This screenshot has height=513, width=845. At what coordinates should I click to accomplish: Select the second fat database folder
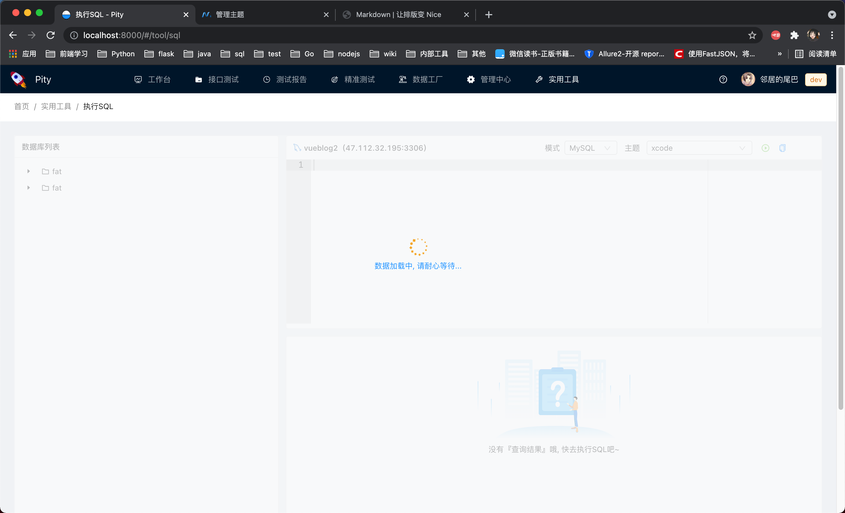point(52,188)
